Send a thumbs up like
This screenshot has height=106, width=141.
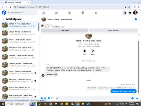click(137, 98)
